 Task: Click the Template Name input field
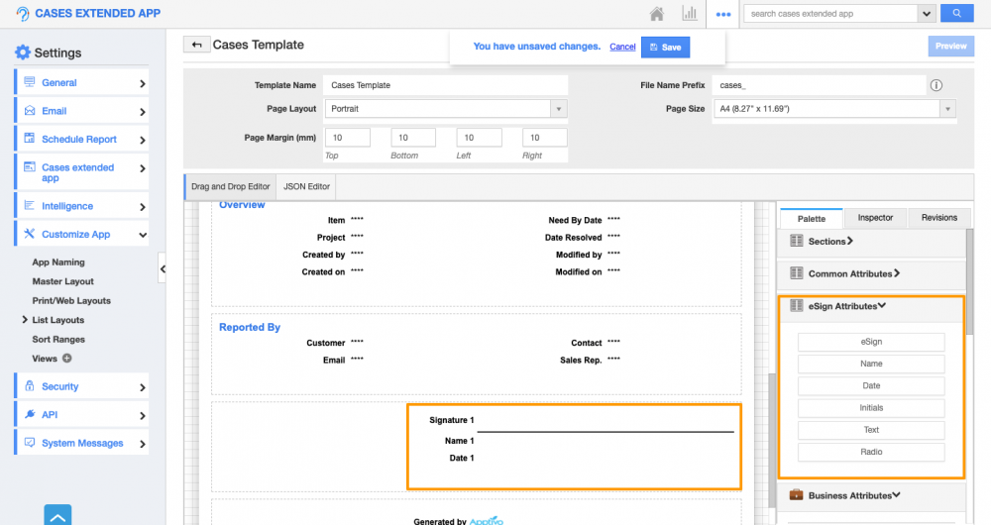[x=446, y=85]
